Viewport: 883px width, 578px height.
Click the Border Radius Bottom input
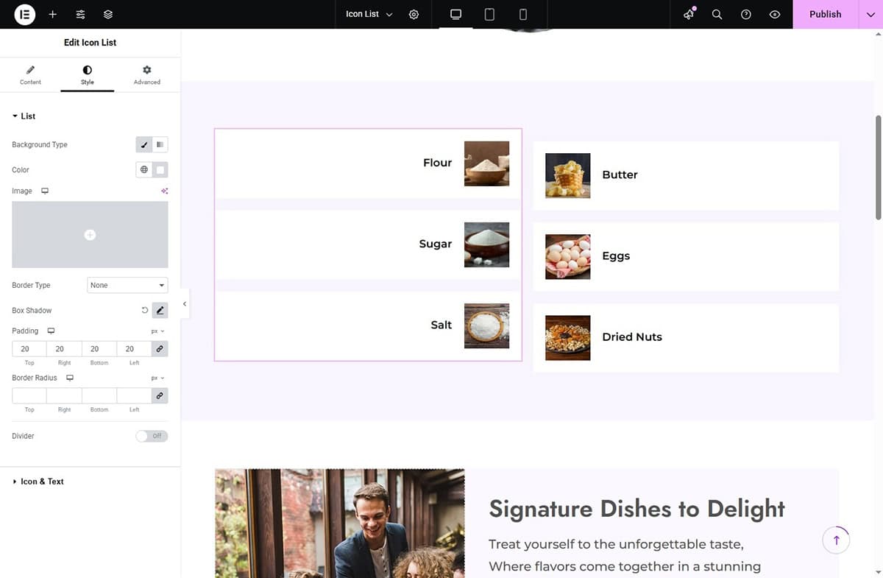point(99,395)
